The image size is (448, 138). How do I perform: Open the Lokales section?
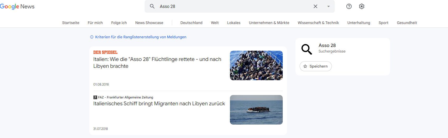(x=234, y=23)
